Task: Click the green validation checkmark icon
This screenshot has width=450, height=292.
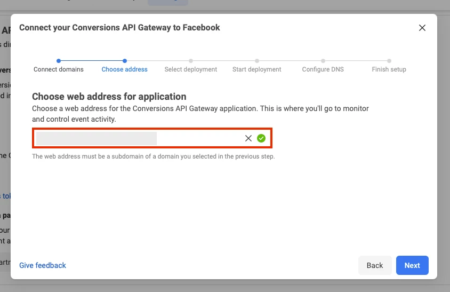Action: (x=261, y=138)
